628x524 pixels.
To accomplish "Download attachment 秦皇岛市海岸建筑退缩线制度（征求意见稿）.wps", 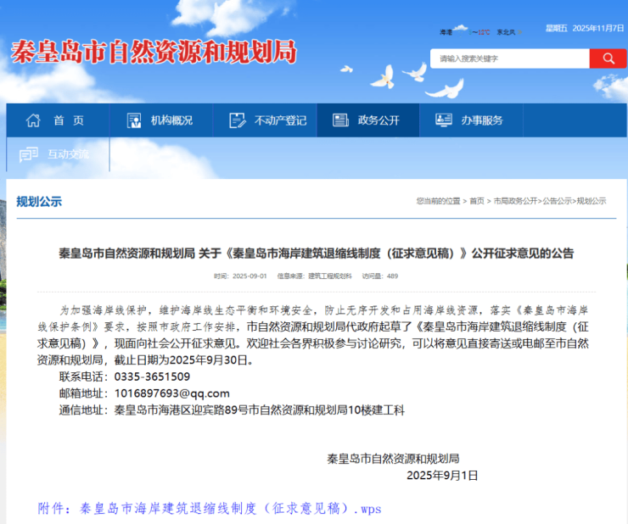I will [210, 509].
